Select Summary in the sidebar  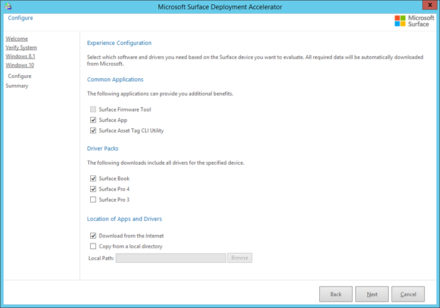(x=17, y=86)
